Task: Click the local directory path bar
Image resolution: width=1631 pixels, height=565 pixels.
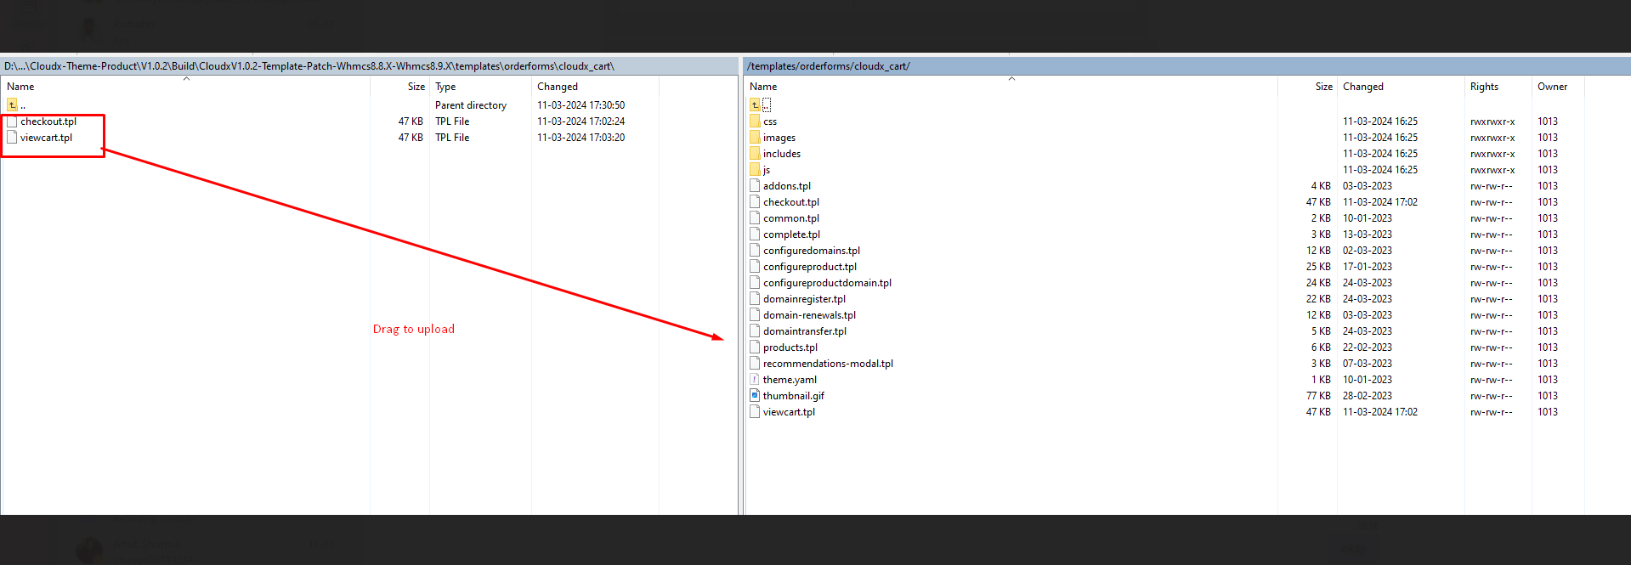Action: point(309,66)
